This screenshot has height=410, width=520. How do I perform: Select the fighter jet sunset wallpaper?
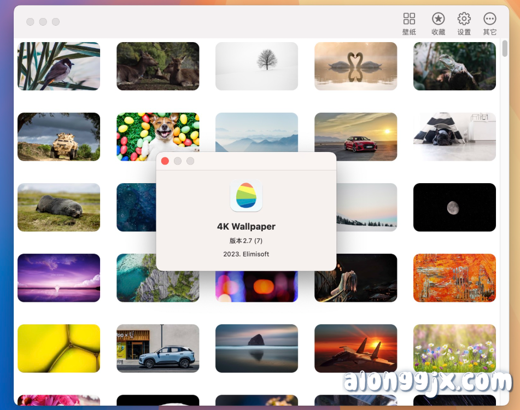[355, 348]
